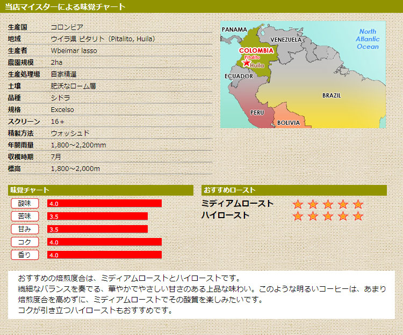Select the 酸味 taste label

(x=25, y=203)
